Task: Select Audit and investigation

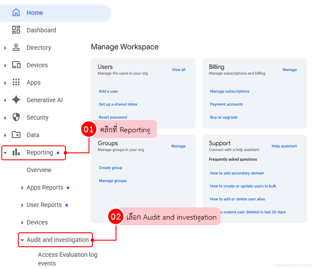Action: point(58,240)
